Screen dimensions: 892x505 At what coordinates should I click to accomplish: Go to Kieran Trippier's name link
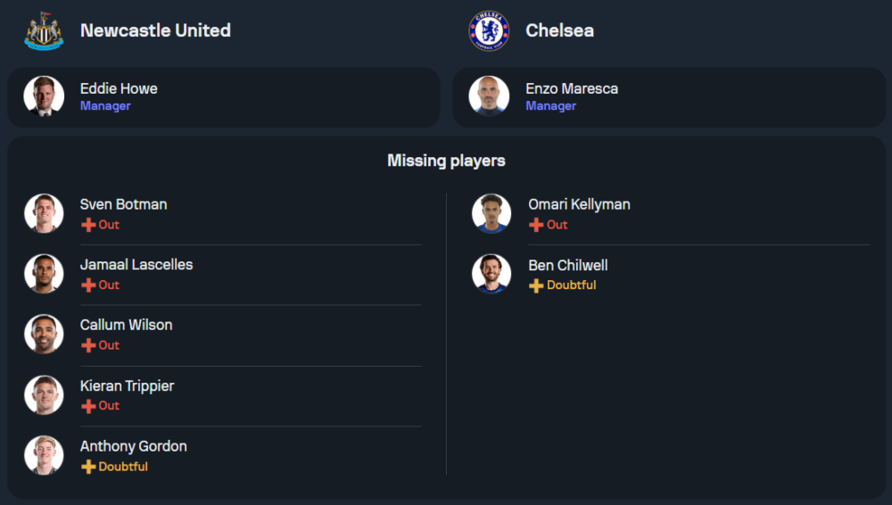pyautogui.click(x=127, y=385)
